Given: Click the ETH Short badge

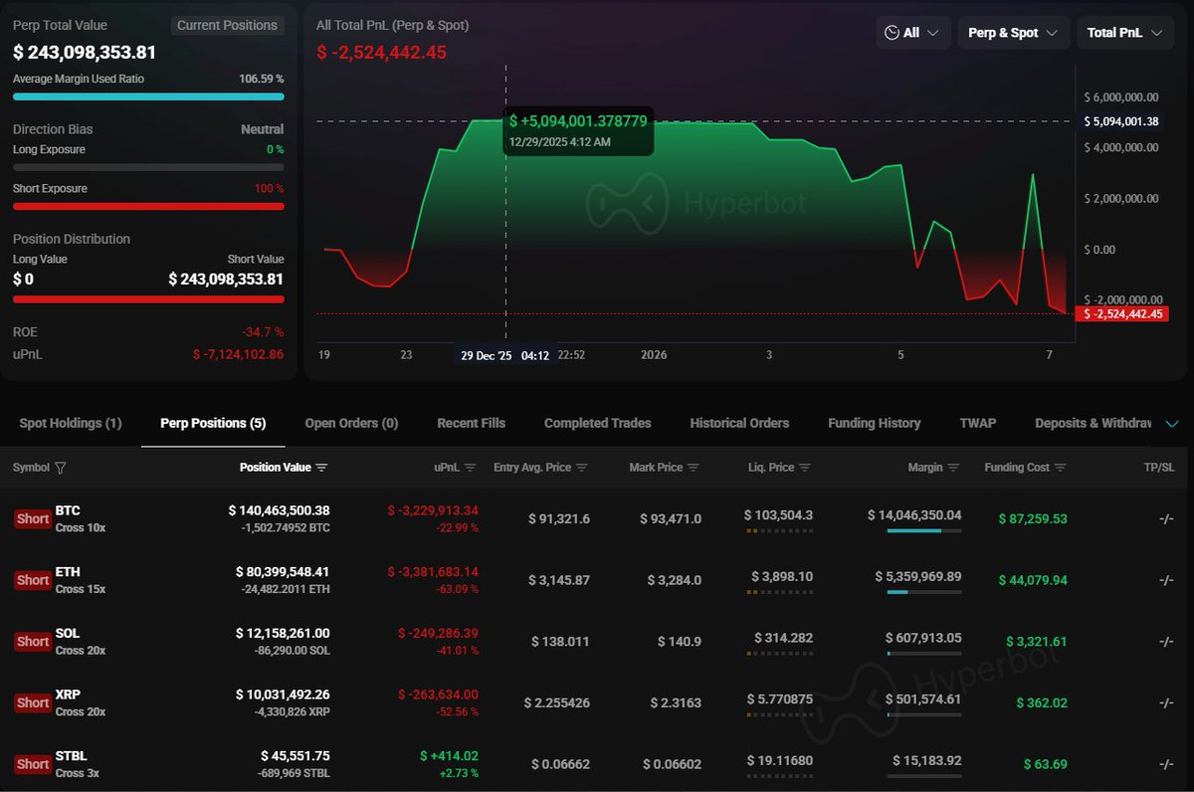Looking at the screenshot, I should (33, 580).
